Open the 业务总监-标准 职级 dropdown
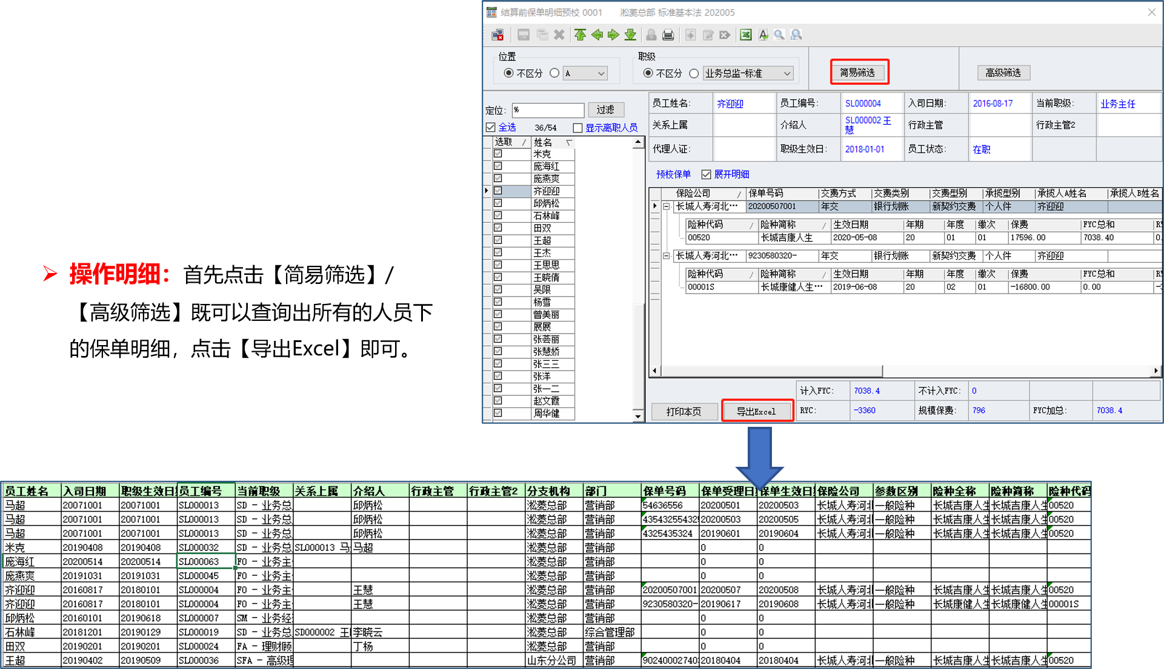The width and height of the screenshot is (1164, 669). pyautogui.click(x=748, y=73)
